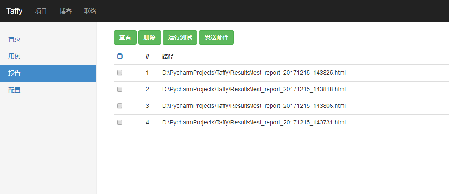Viewport: 449px width, 194px height.
Task: Open the 项目 navbar menu item
Action: pyautogui.click(x=41, y=11)
